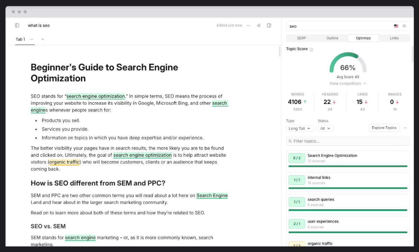419x252 pixels.
Task: Open keyword settings gear icon
Action: (x=404, y=26)
